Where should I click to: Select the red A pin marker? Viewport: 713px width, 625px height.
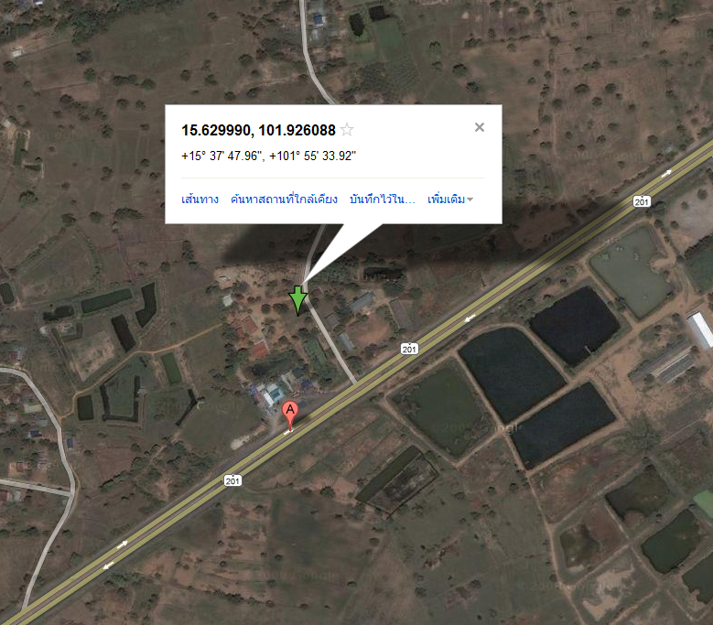click(x=290, y=415)
